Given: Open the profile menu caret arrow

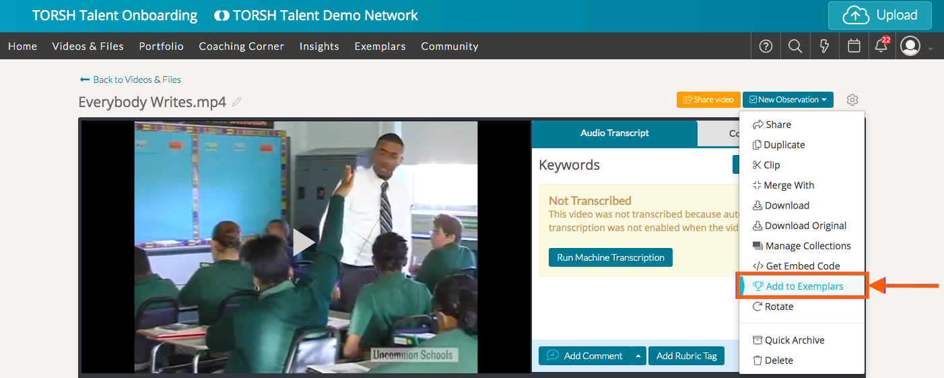Looking at the screenshot, I should (x=931, y=49).
